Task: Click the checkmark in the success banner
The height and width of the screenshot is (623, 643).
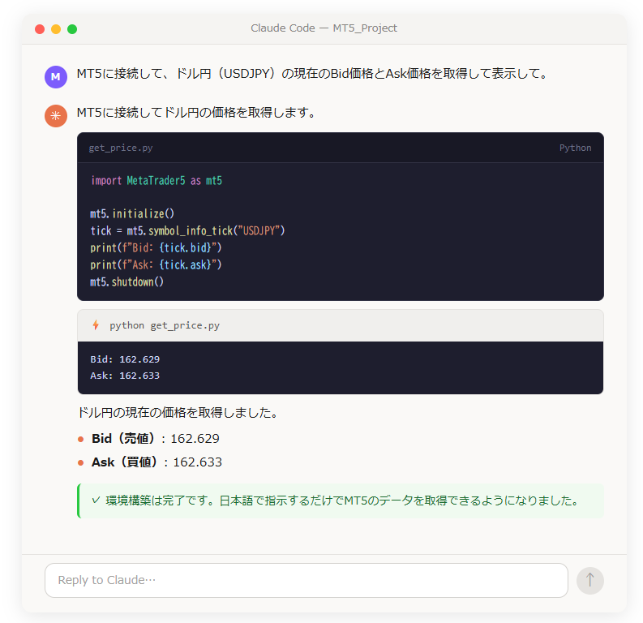Action: coord(96,501)
